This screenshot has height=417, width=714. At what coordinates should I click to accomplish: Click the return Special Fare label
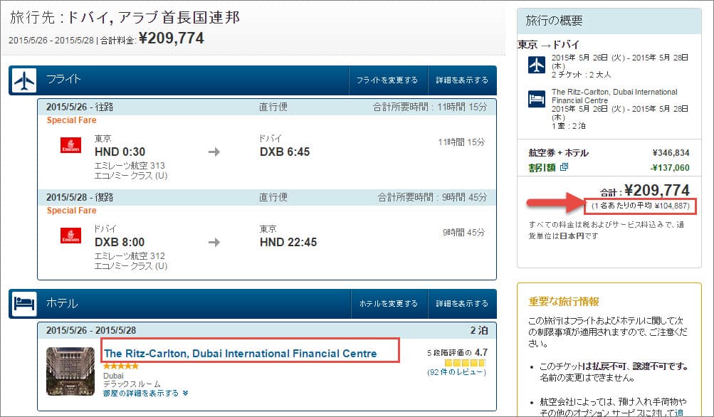click(71, 211)
